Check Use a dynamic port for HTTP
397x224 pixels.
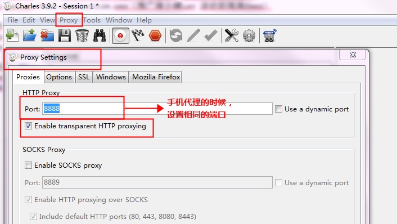click(278, 109)
